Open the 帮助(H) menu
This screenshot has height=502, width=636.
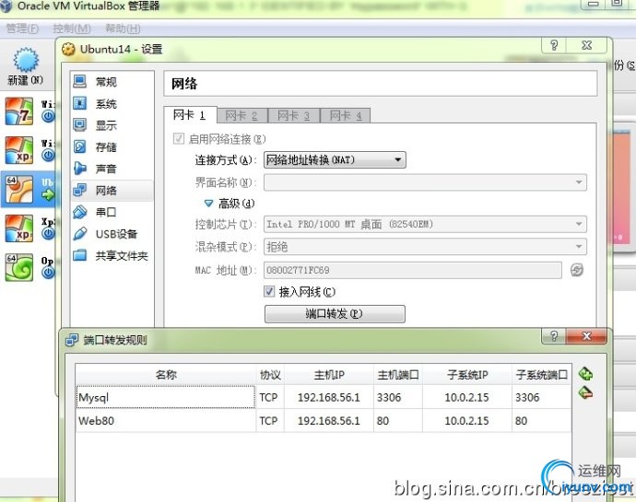click(x=123, y=29)
